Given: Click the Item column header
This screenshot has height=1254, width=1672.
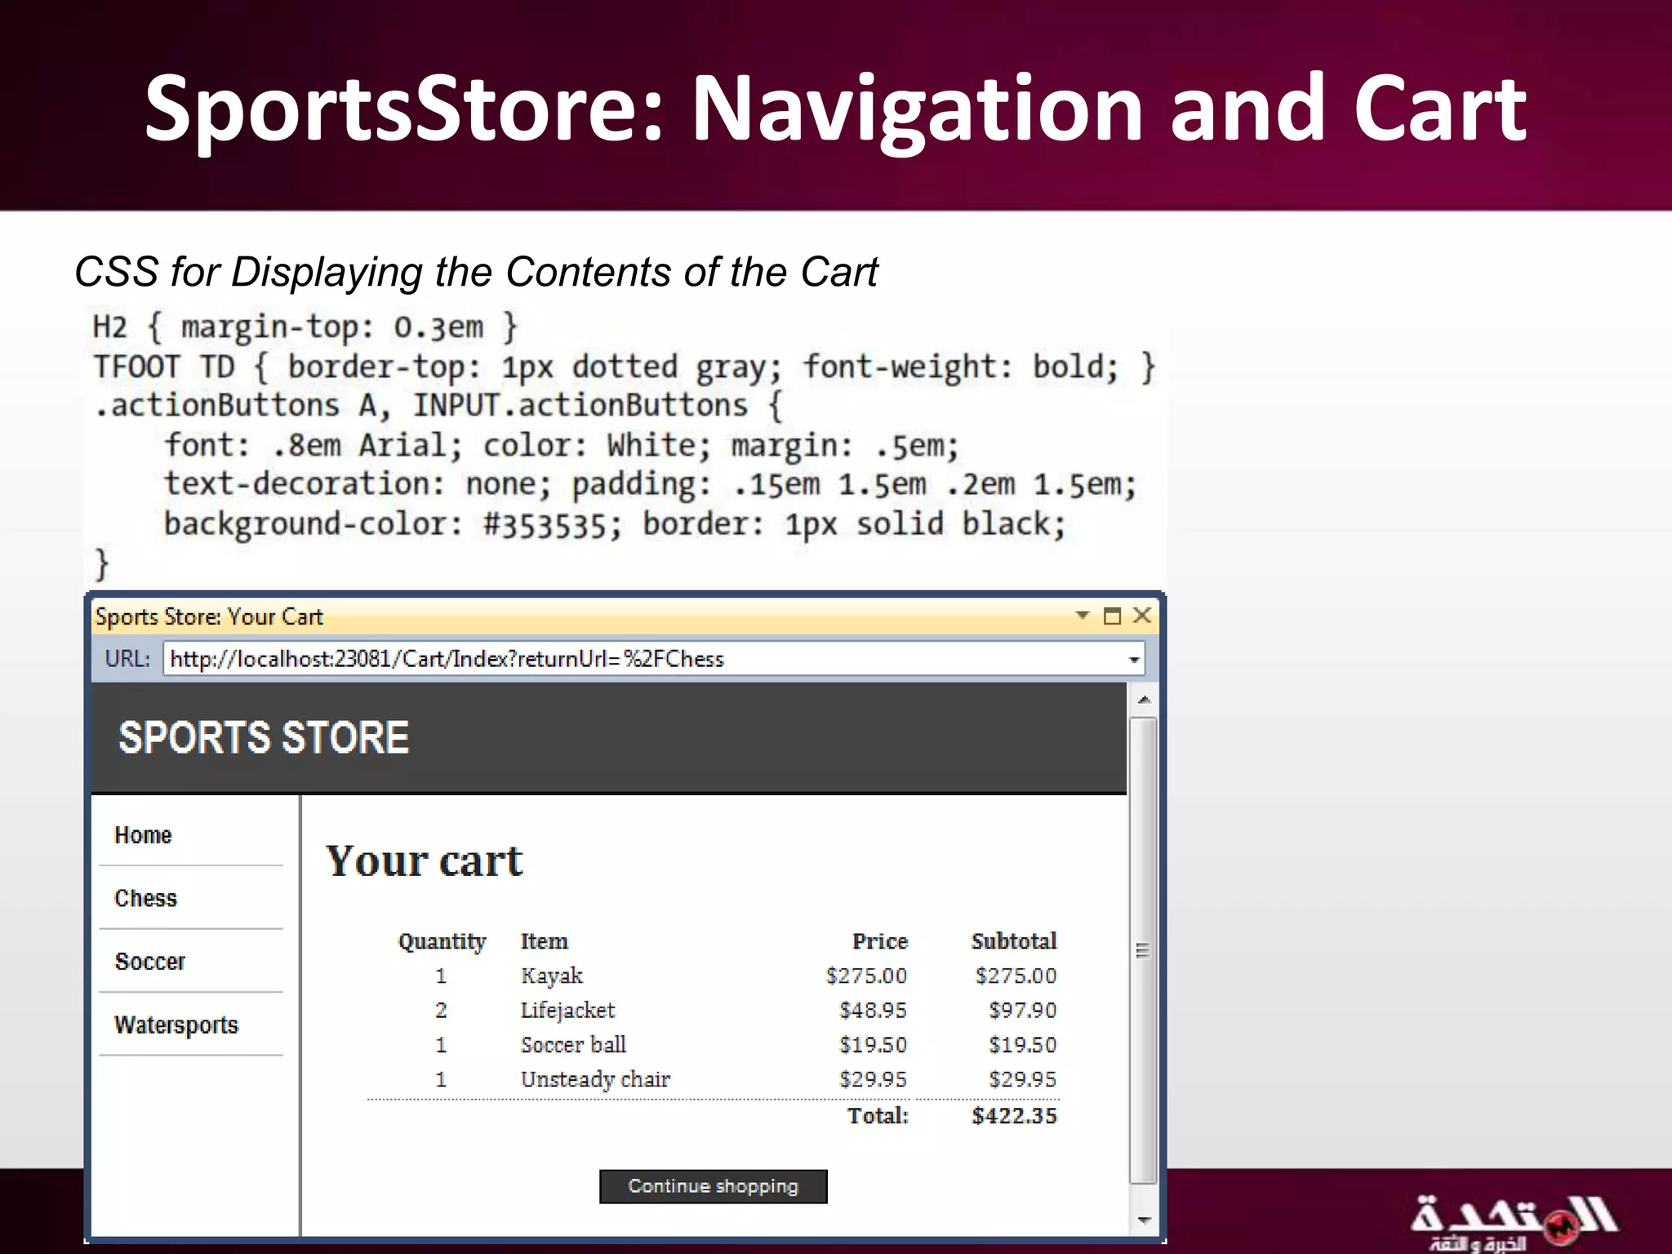Looking at the screenshot, I should 545,941.
